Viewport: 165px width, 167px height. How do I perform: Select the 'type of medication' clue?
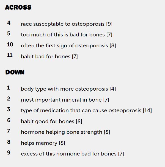(x=86, y=111)
